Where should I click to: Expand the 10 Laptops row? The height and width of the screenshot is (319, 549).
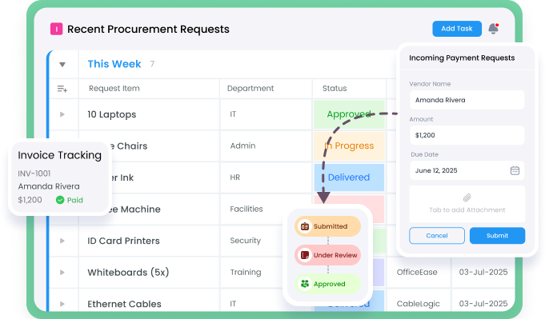pos(62,114)
